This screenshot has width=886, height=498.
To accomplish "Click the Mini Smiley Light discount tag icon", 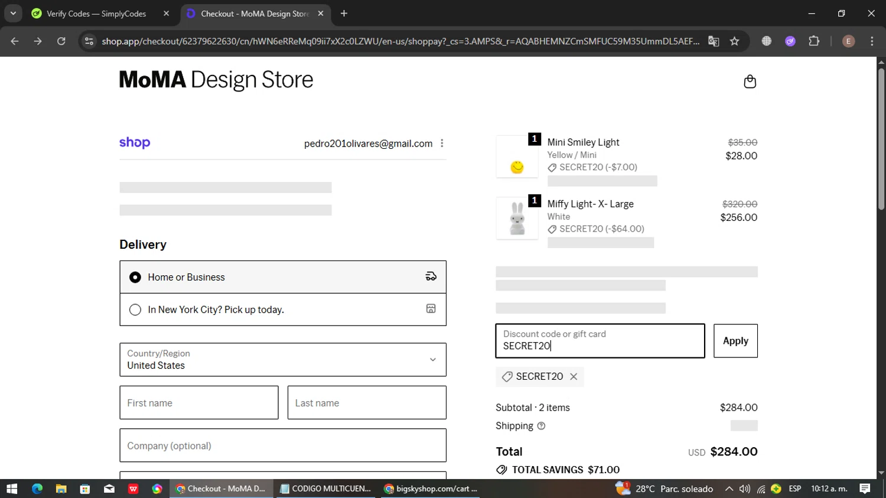I will pos(552,168).
